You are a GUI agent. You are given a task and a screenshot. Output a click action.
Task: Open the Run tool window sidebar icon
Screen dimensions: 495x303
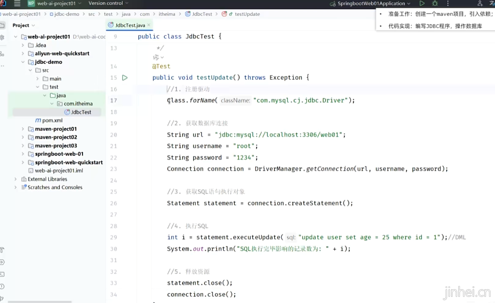pyautogui.click(x=2, y=262)
